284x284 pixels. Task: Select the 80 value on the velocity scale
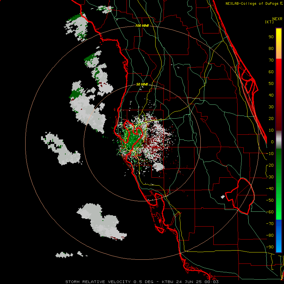click(271, 49)
